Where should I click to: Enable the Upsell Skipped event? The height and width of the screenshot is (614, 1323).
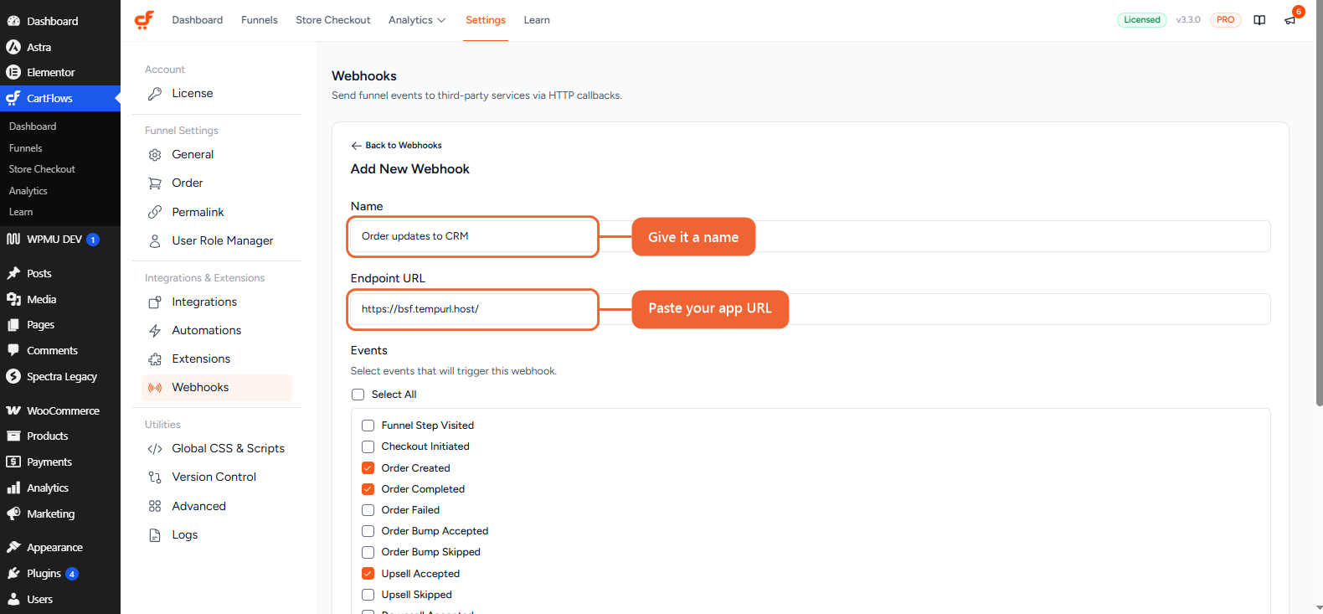[x=368, y=595]
